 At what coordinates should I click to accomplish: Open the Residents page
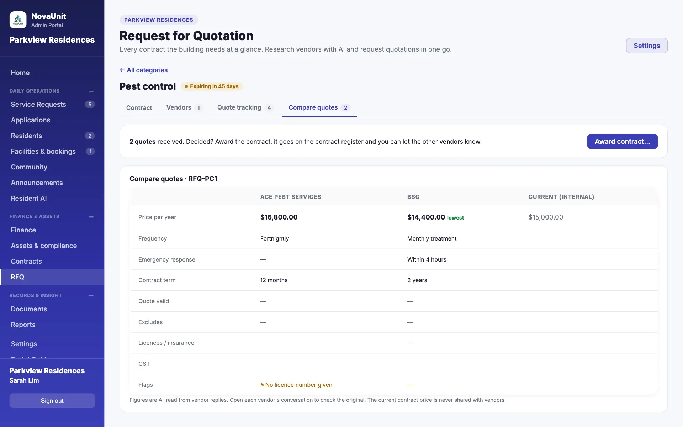[52, 136]
